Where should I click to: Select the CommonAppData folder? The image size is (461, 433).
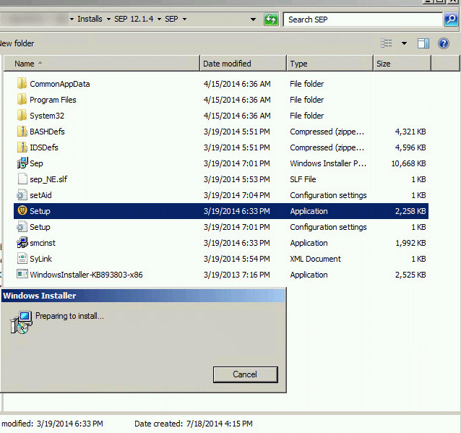click(59, 84)
